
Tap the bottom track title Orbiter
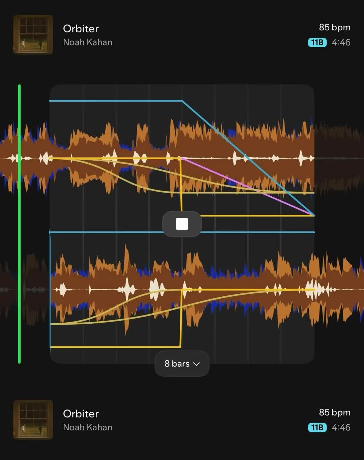pos(81,414)
